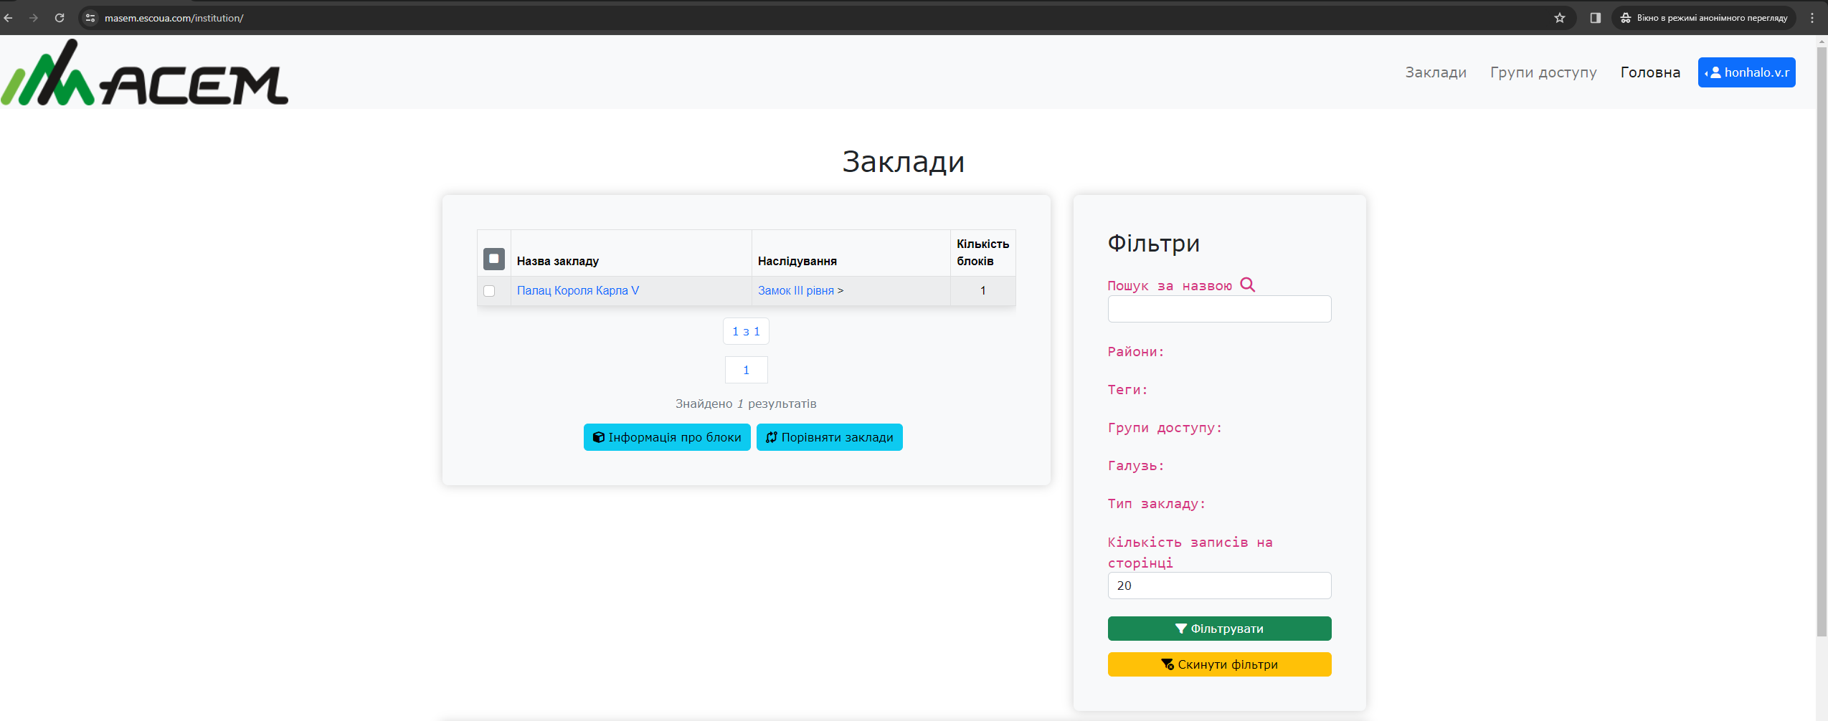1828x721 pixels.
Task: Click the records-per-page input showing 20
Action: coord(1218,586)
